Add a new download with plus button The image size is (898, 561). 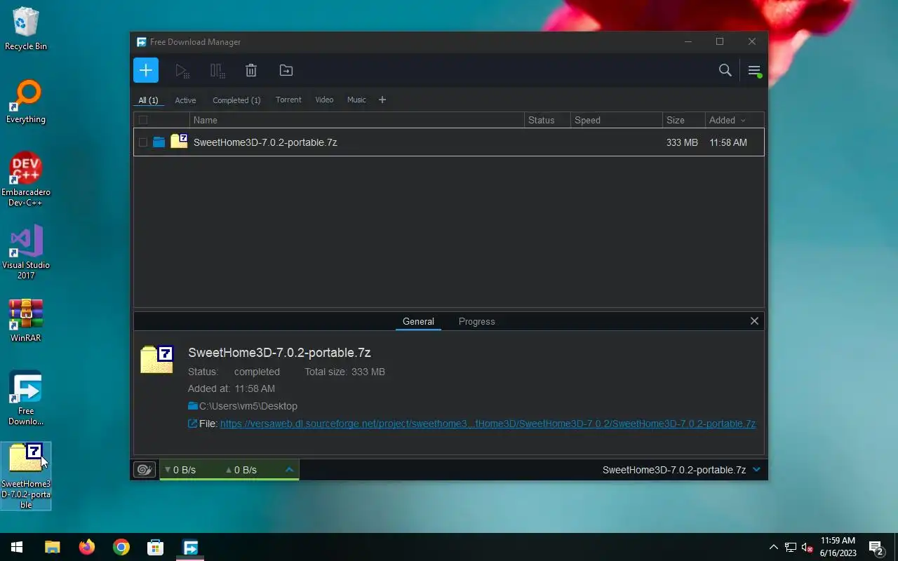(146, 70)
